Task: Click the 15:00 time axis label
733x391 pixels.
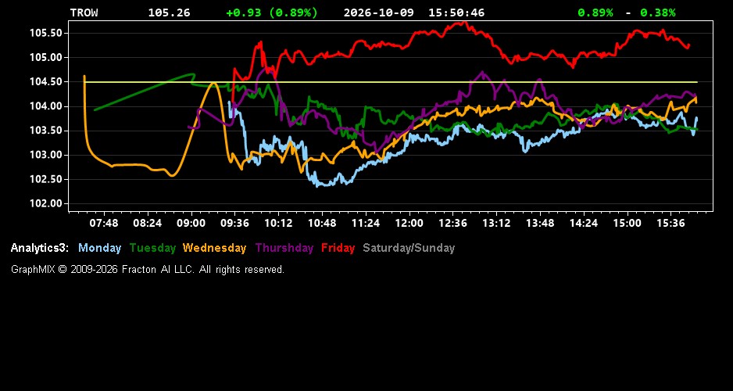Action: (628, 224)
